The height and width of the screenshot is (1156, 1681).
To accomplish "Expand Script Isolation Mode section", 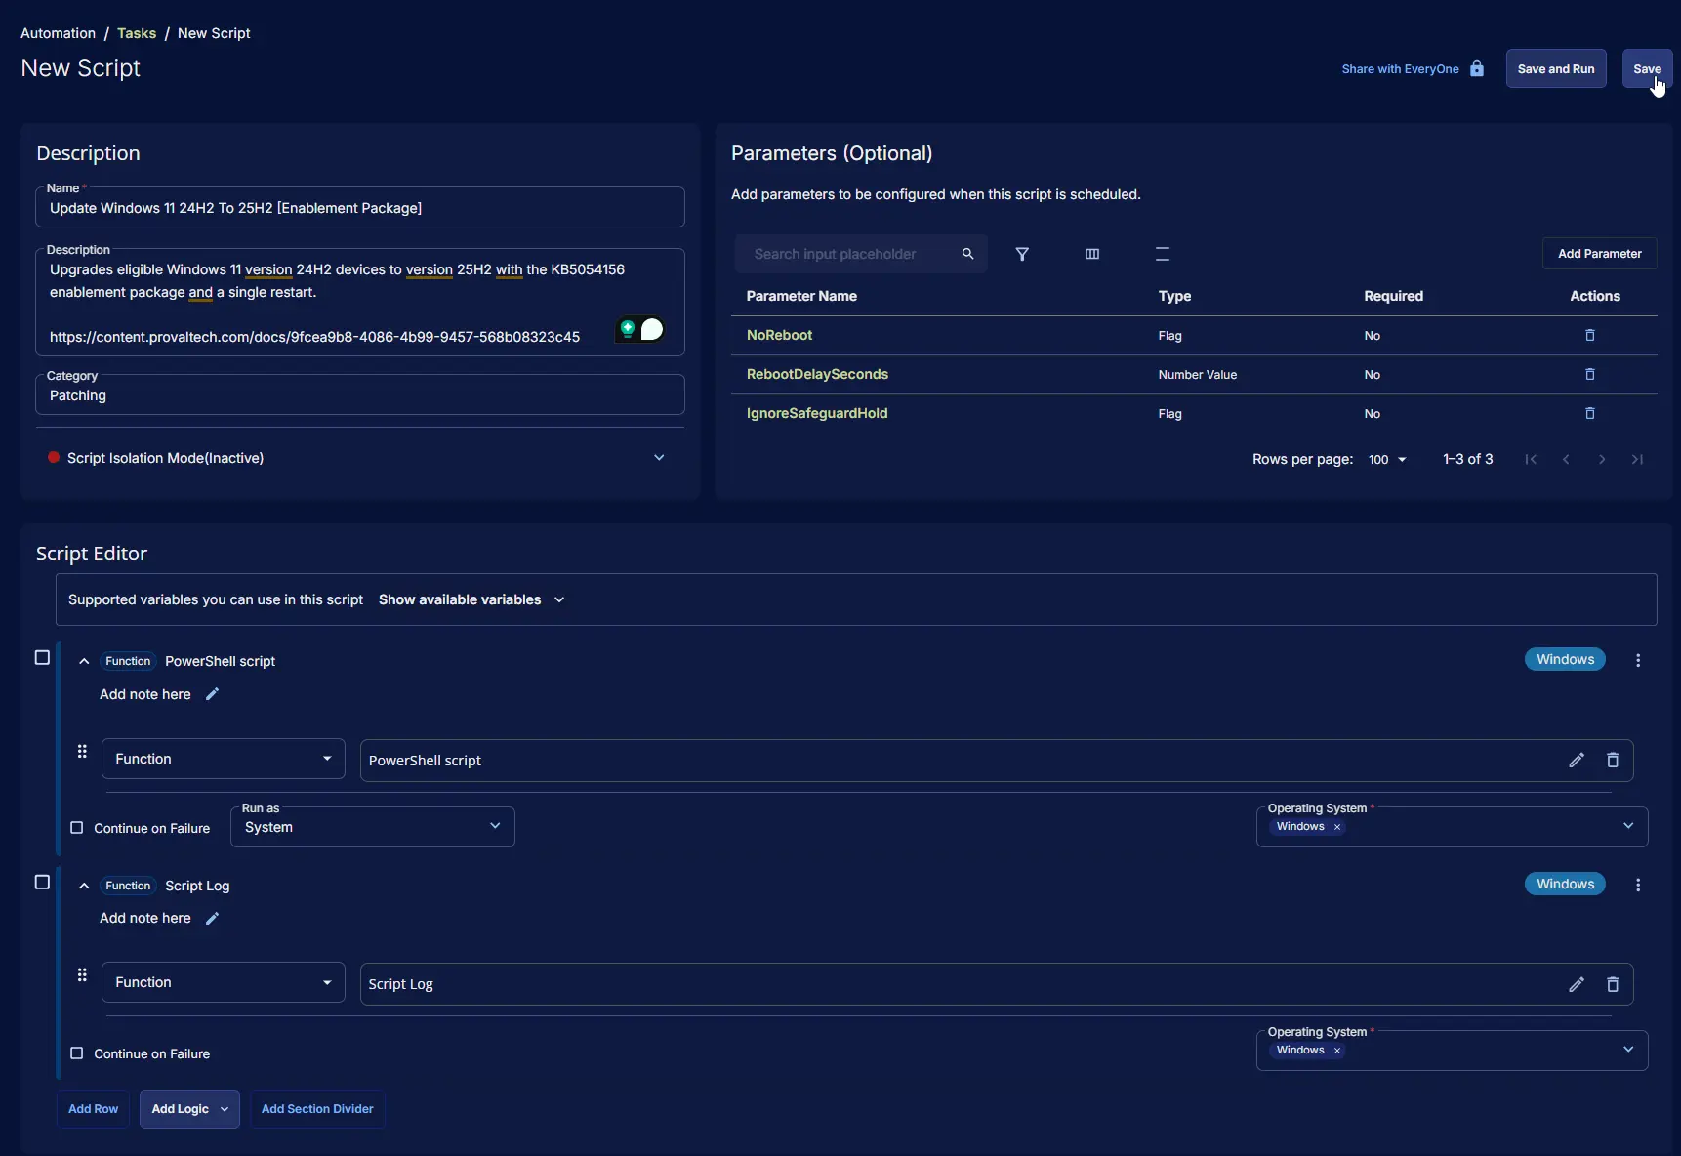I will pyautogui.click(x=659, y=458).
